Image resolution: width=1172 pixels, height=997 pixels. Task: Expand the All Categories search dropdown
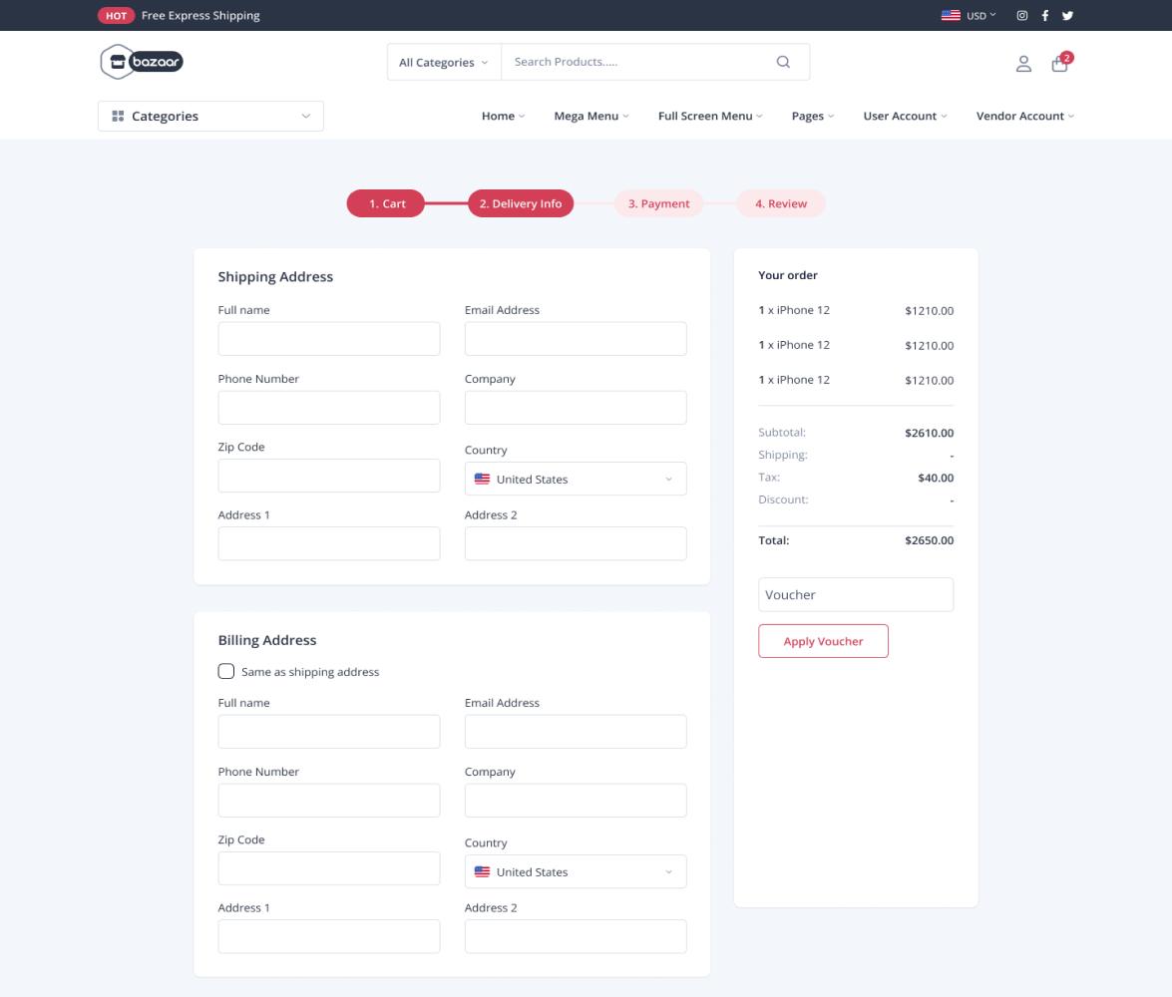click(x=444, y=62)
